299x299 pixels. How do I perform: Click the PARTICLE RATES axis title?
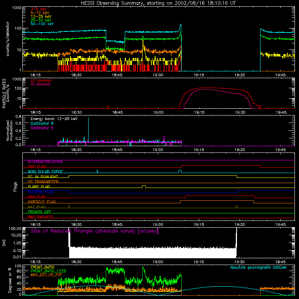click(6, 93)
